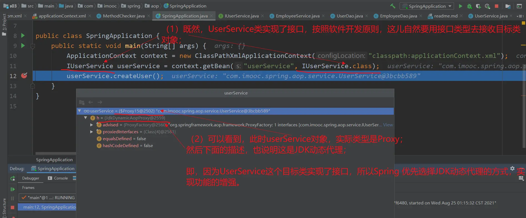Click the SpringApplication class breadcrumb

point(185,6)
